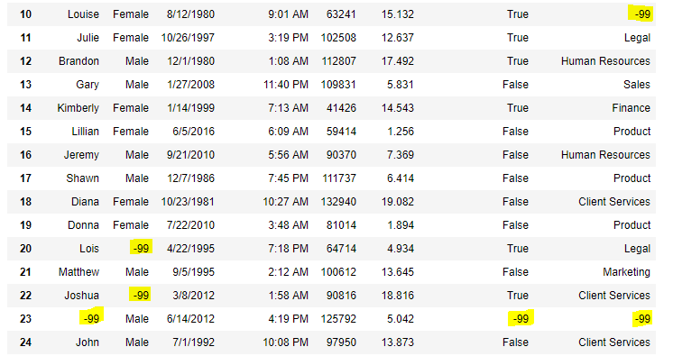Select row index 24
Viewport: 673px width, 356px height.
pyautogui.click(x=25, y=342)
